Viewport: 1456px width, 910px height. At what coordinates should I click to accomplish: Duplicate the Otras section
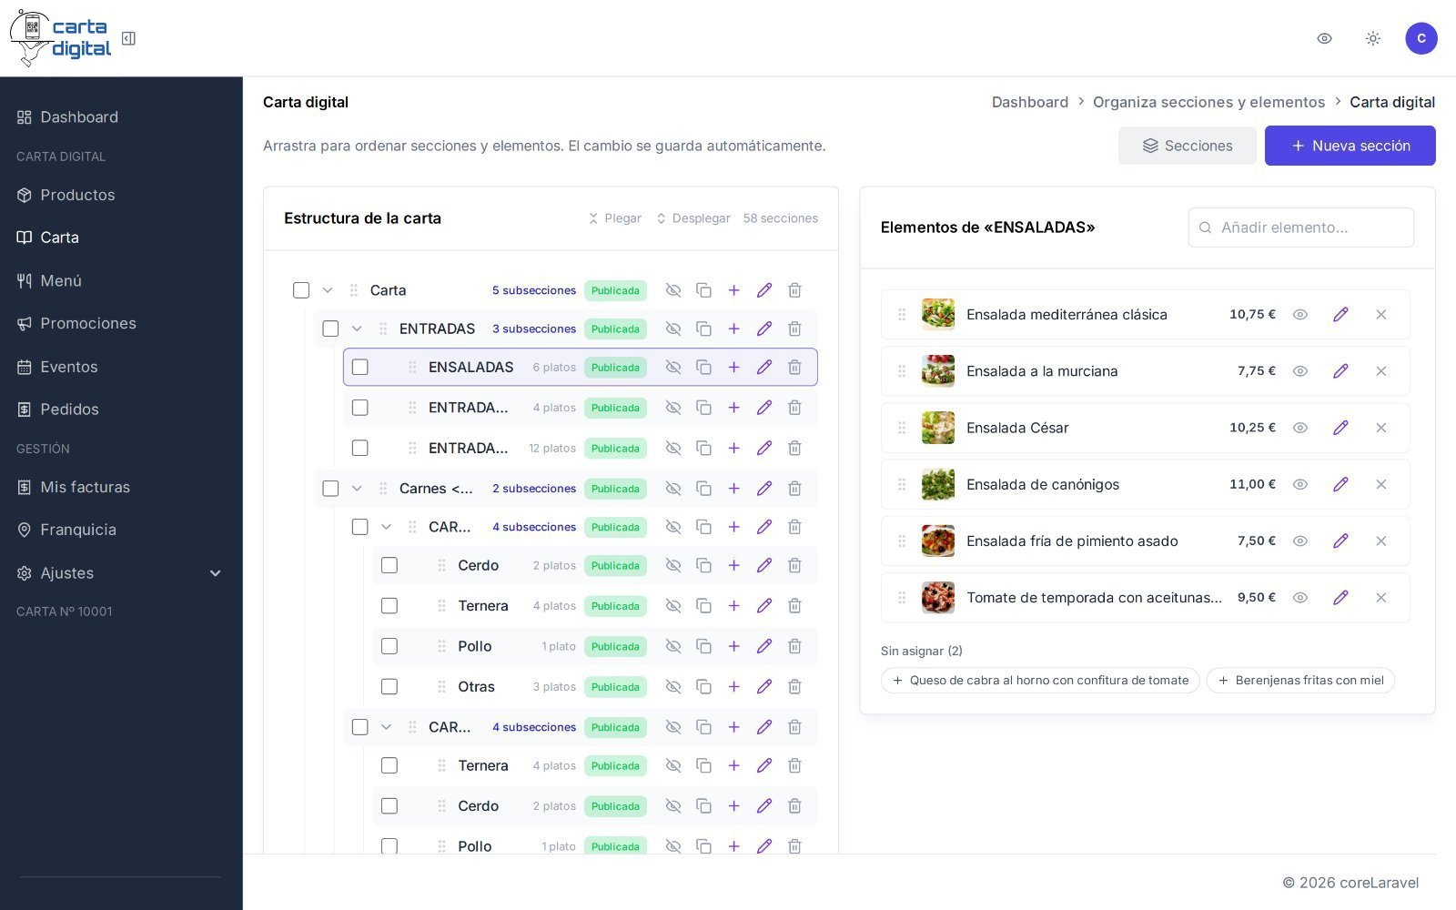(x=703, y=687)
